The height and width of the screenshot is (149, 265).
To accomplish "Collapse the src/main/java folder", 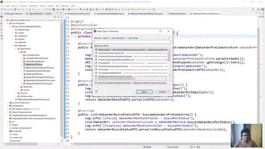I will pos(7,23).
